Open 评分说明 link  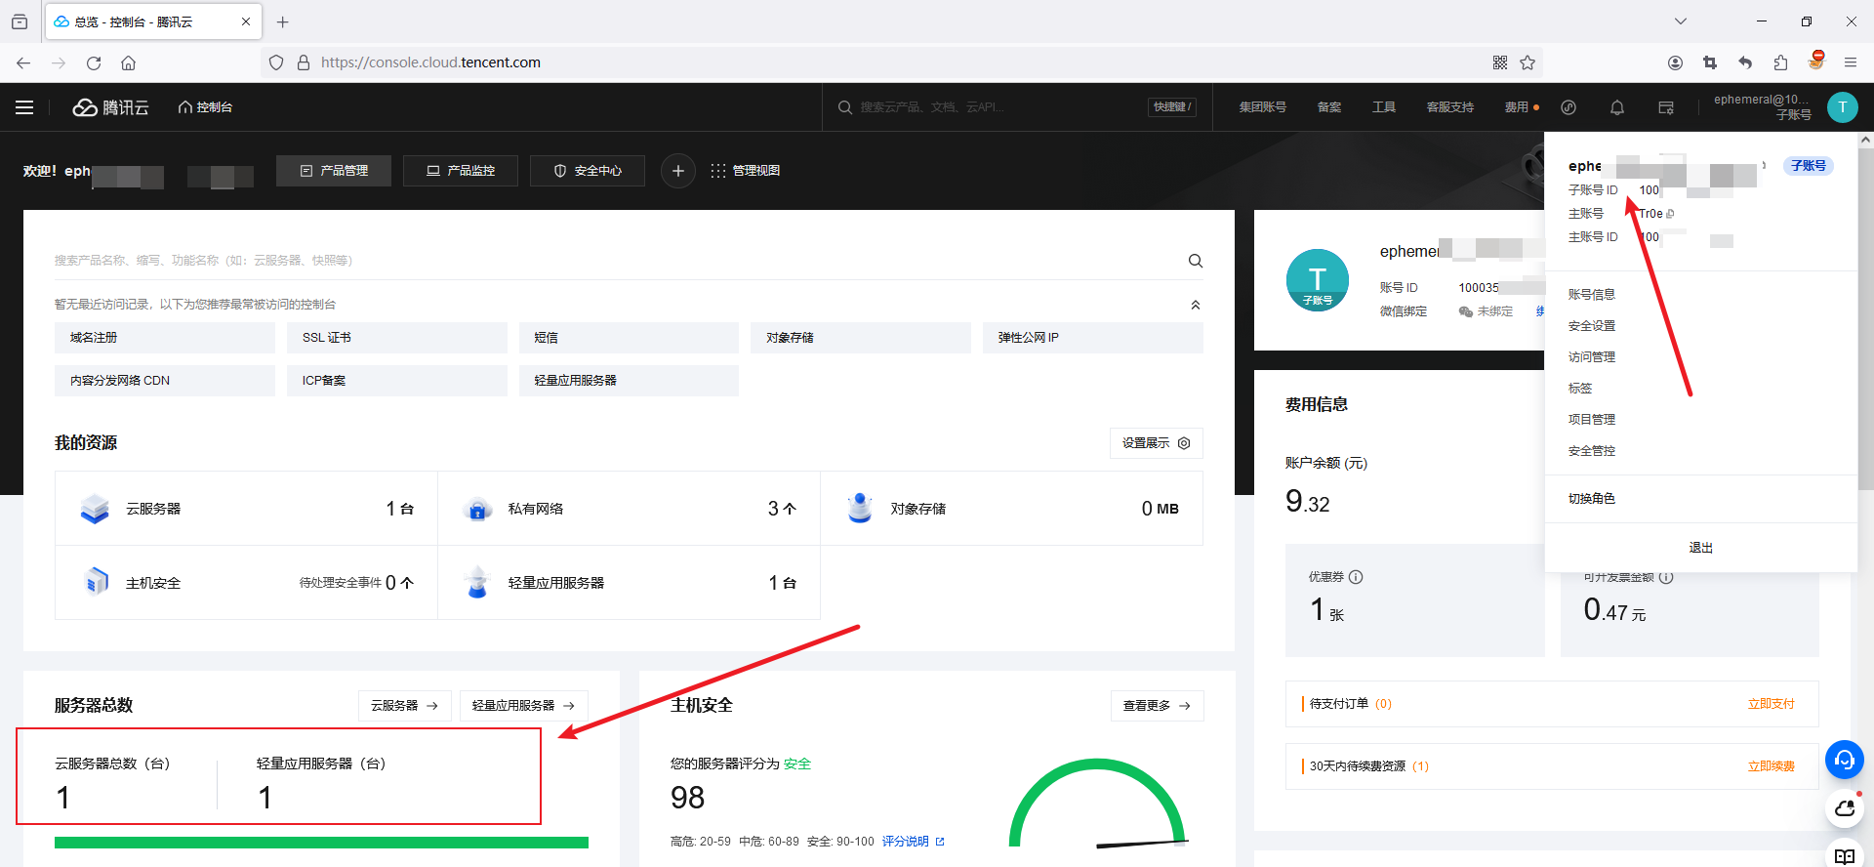click(914, 842)
